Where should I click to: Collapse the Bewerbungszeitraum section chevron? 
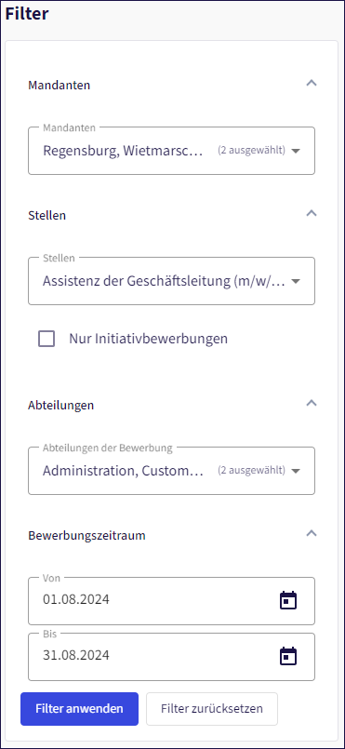pyautogui.click(x=312, y=533)
